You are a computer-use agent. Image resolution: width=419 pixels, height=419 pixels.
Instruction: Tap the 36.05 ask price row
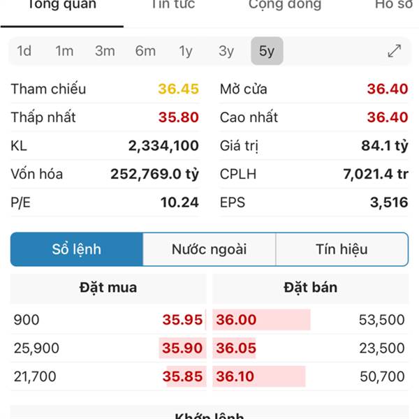311,348
